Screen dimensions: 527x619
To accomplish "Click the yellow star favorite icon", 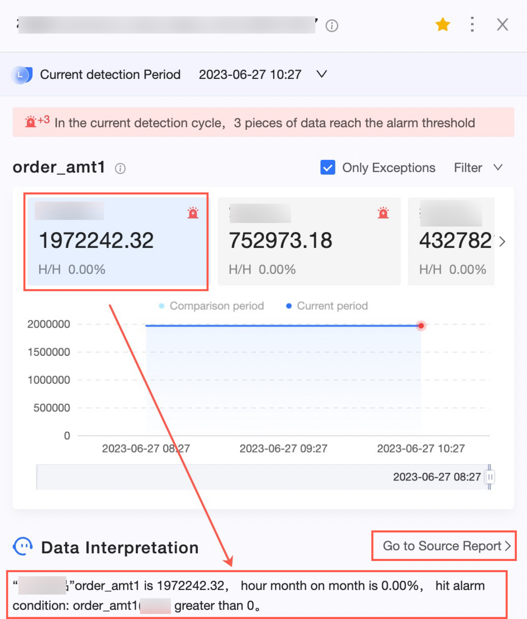I will click(442, 24).
